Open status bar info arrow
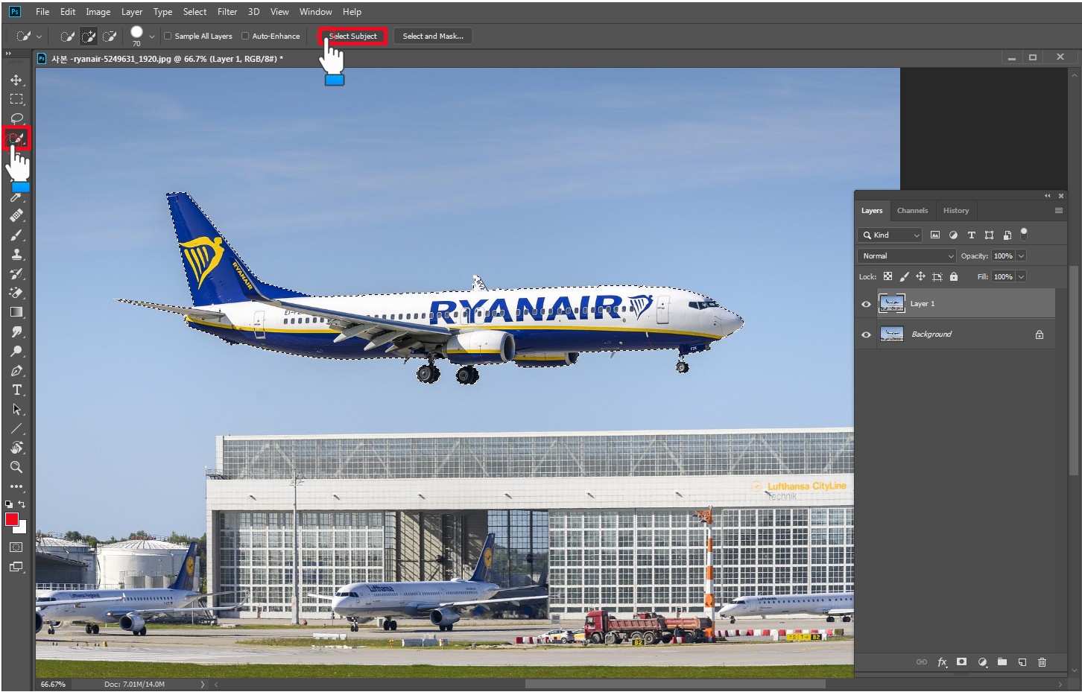The width and height of the screenshot is (1082, 692). 202,684
